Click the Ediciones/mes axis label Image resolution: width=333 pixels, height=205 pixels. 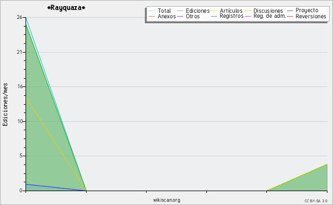5,105
